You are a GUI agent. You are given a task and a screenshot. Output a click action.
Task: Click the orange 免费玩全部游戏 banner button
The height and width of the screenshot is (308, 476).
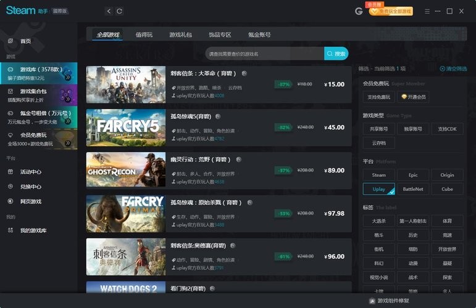tap(391, 11)
